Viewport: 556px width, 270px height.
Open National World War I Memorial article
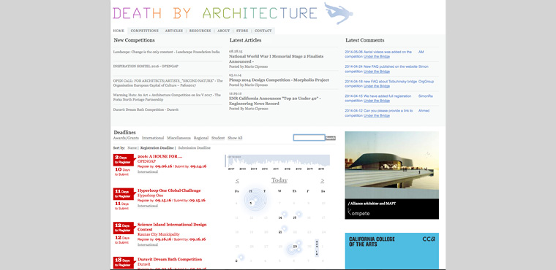click(x=277, y=58)
